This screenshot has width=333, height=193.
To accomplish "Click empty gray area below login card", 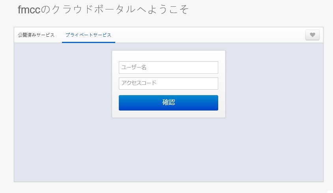I will tap(168, 150).
